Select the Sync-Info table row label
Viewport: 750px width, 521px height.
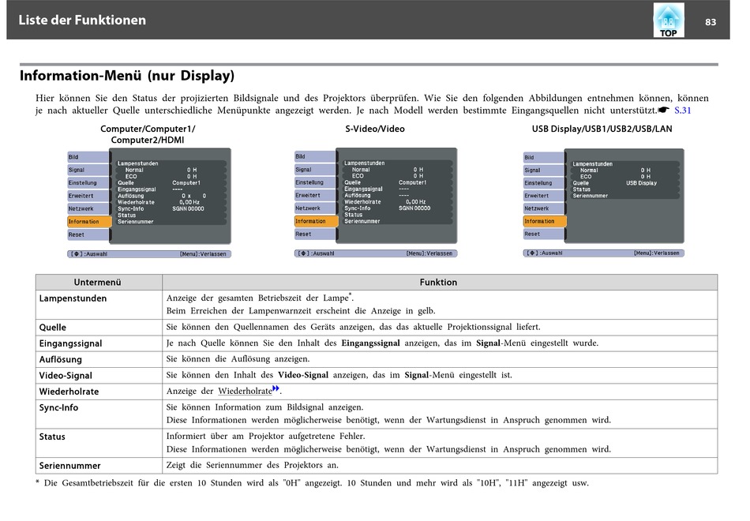58,407
